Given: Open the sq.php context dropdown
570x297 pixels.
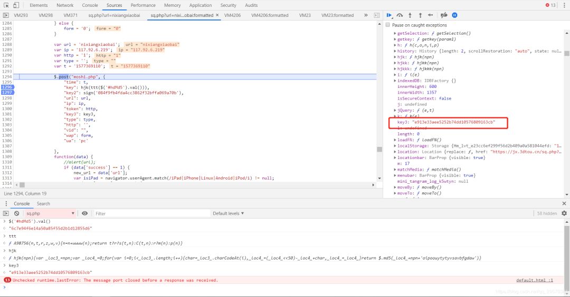Looking at the screenshot, I should coord(50,213).
